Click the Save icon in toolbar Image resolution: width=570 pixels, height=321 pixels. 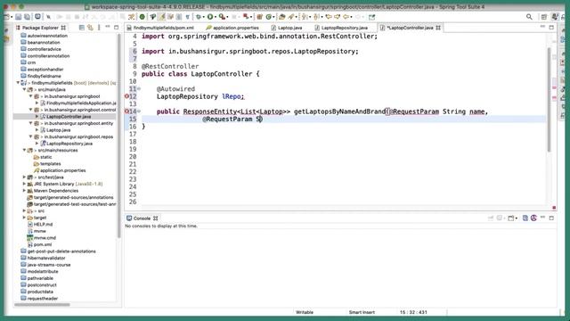click(x=18, y=17)
